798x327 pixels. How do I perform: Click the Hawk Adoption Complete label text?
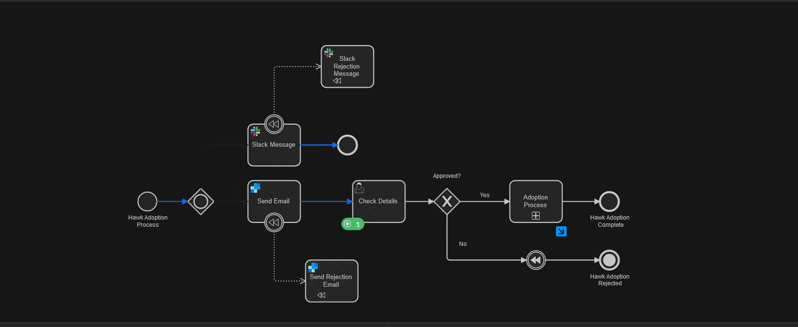click(x=610, y=221)
